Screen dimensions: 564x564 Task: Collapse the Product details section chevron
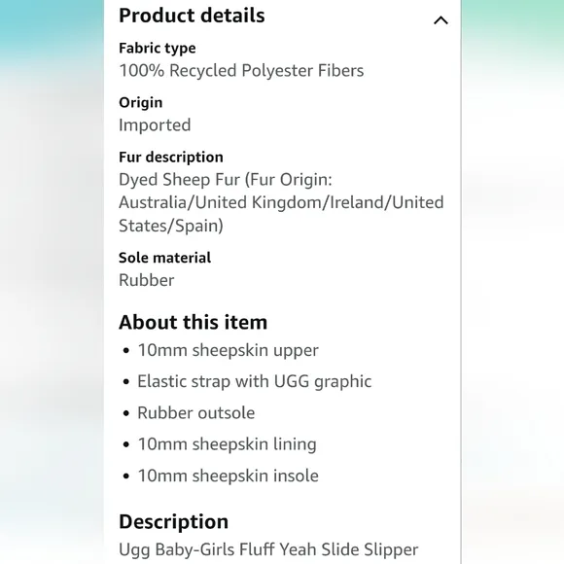pos(441,20)
